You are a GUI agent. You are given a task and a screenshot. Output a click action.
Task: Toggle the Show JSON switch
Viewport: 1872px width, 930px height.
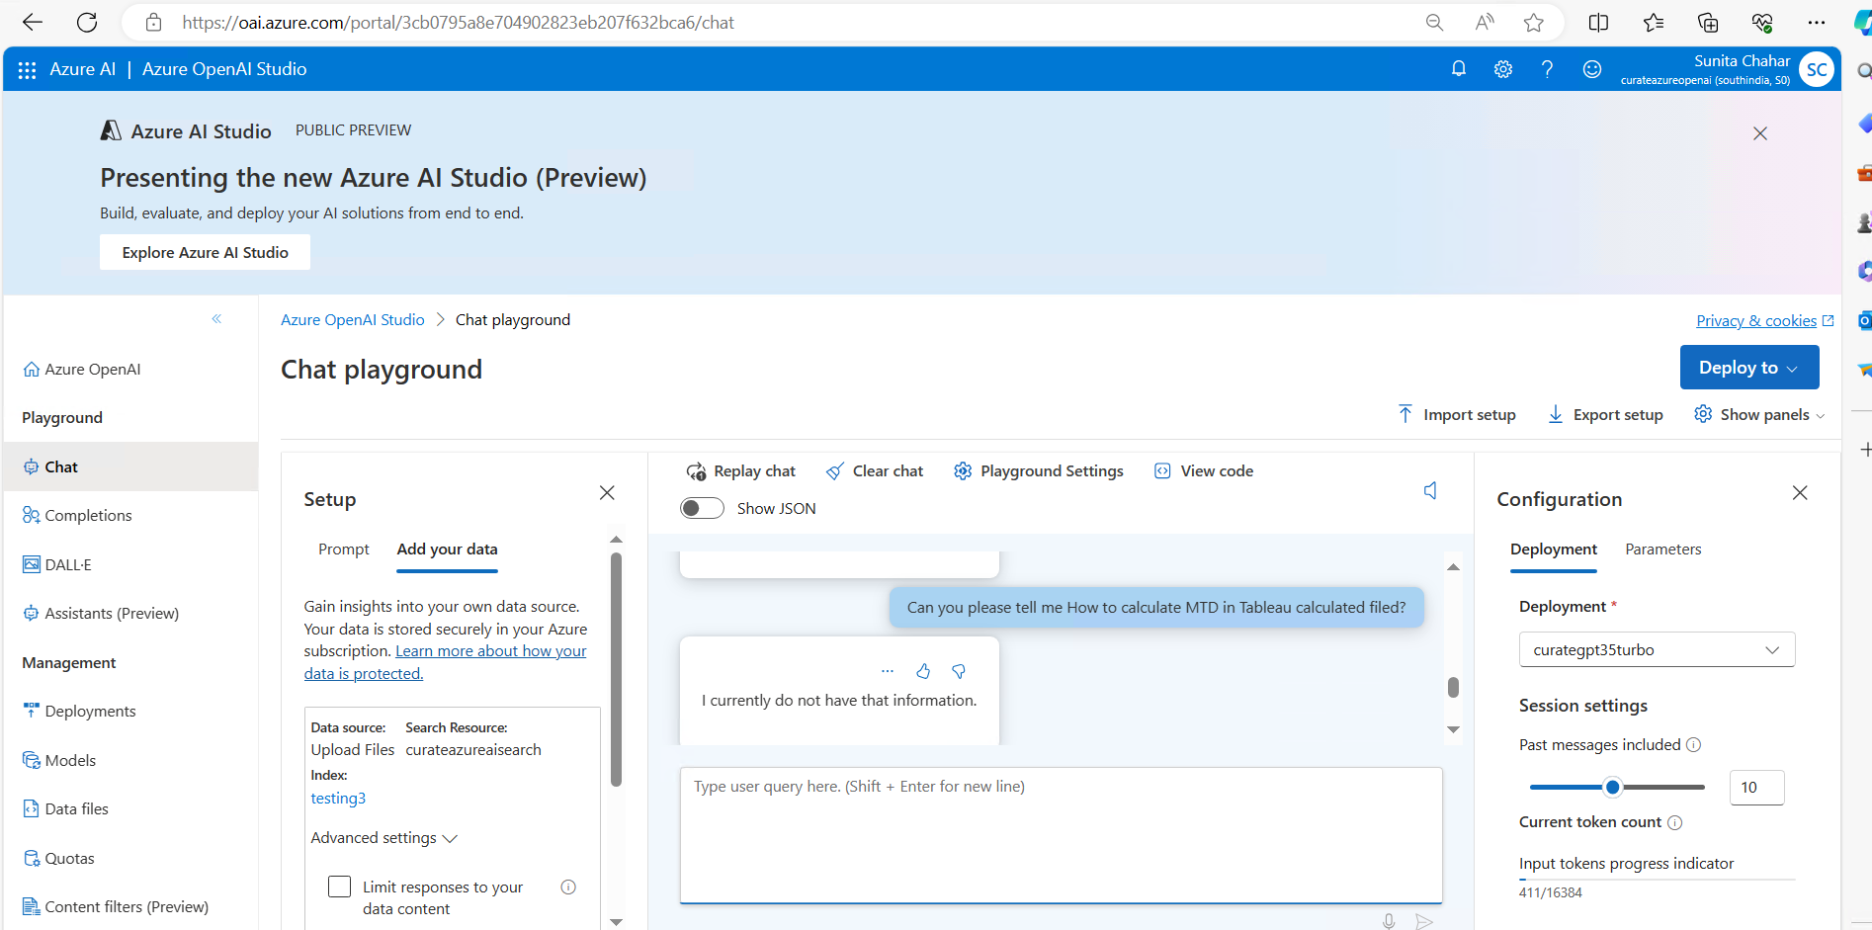[x=702, y=508]
